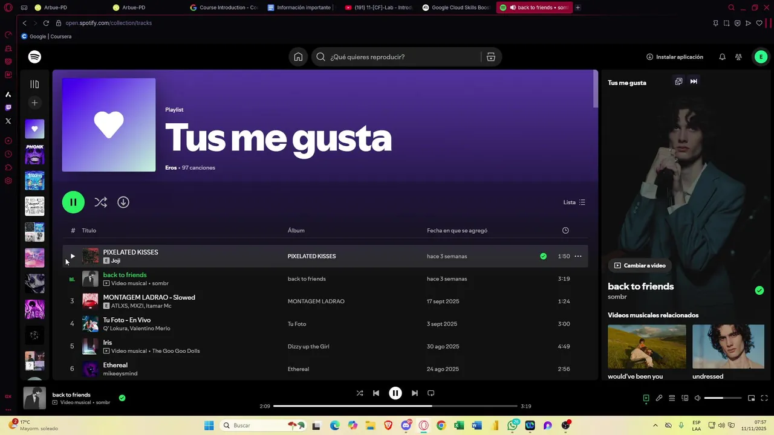The width and height of the screenshot is (774, 435).
Task: Open the undressed video thumbnail
Action: click(x=728, y=346)
